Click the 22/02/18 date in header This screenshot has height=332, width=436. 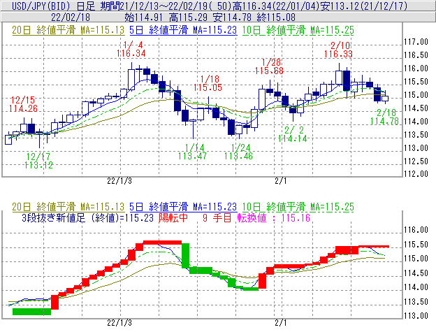71,17
